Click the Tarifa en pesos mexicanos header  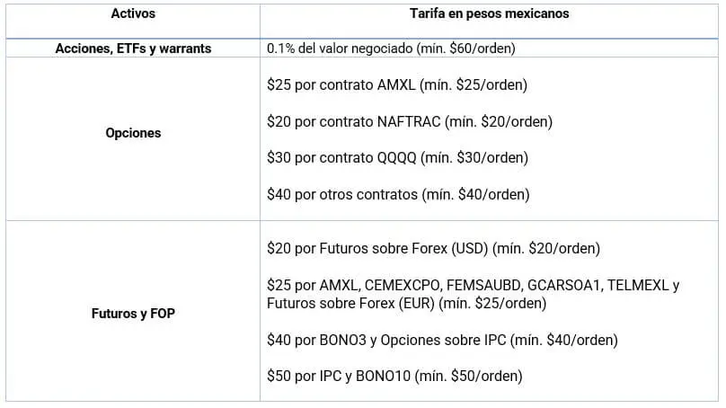tap(489, 13)
